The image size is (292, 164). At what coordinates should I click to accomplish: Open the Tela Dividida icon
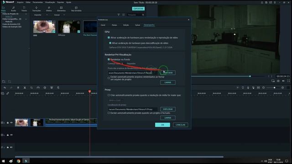pyautogui.click(x=76, y=9)
